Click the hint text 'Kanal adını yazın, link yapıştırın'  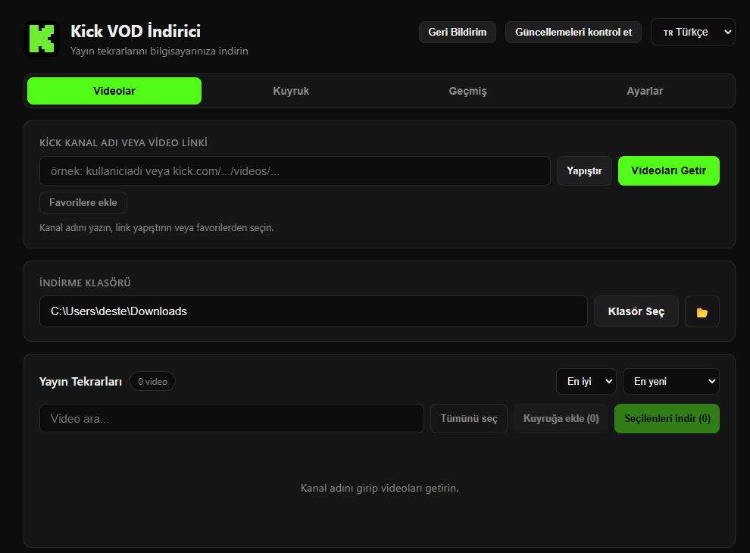(156, 228)
